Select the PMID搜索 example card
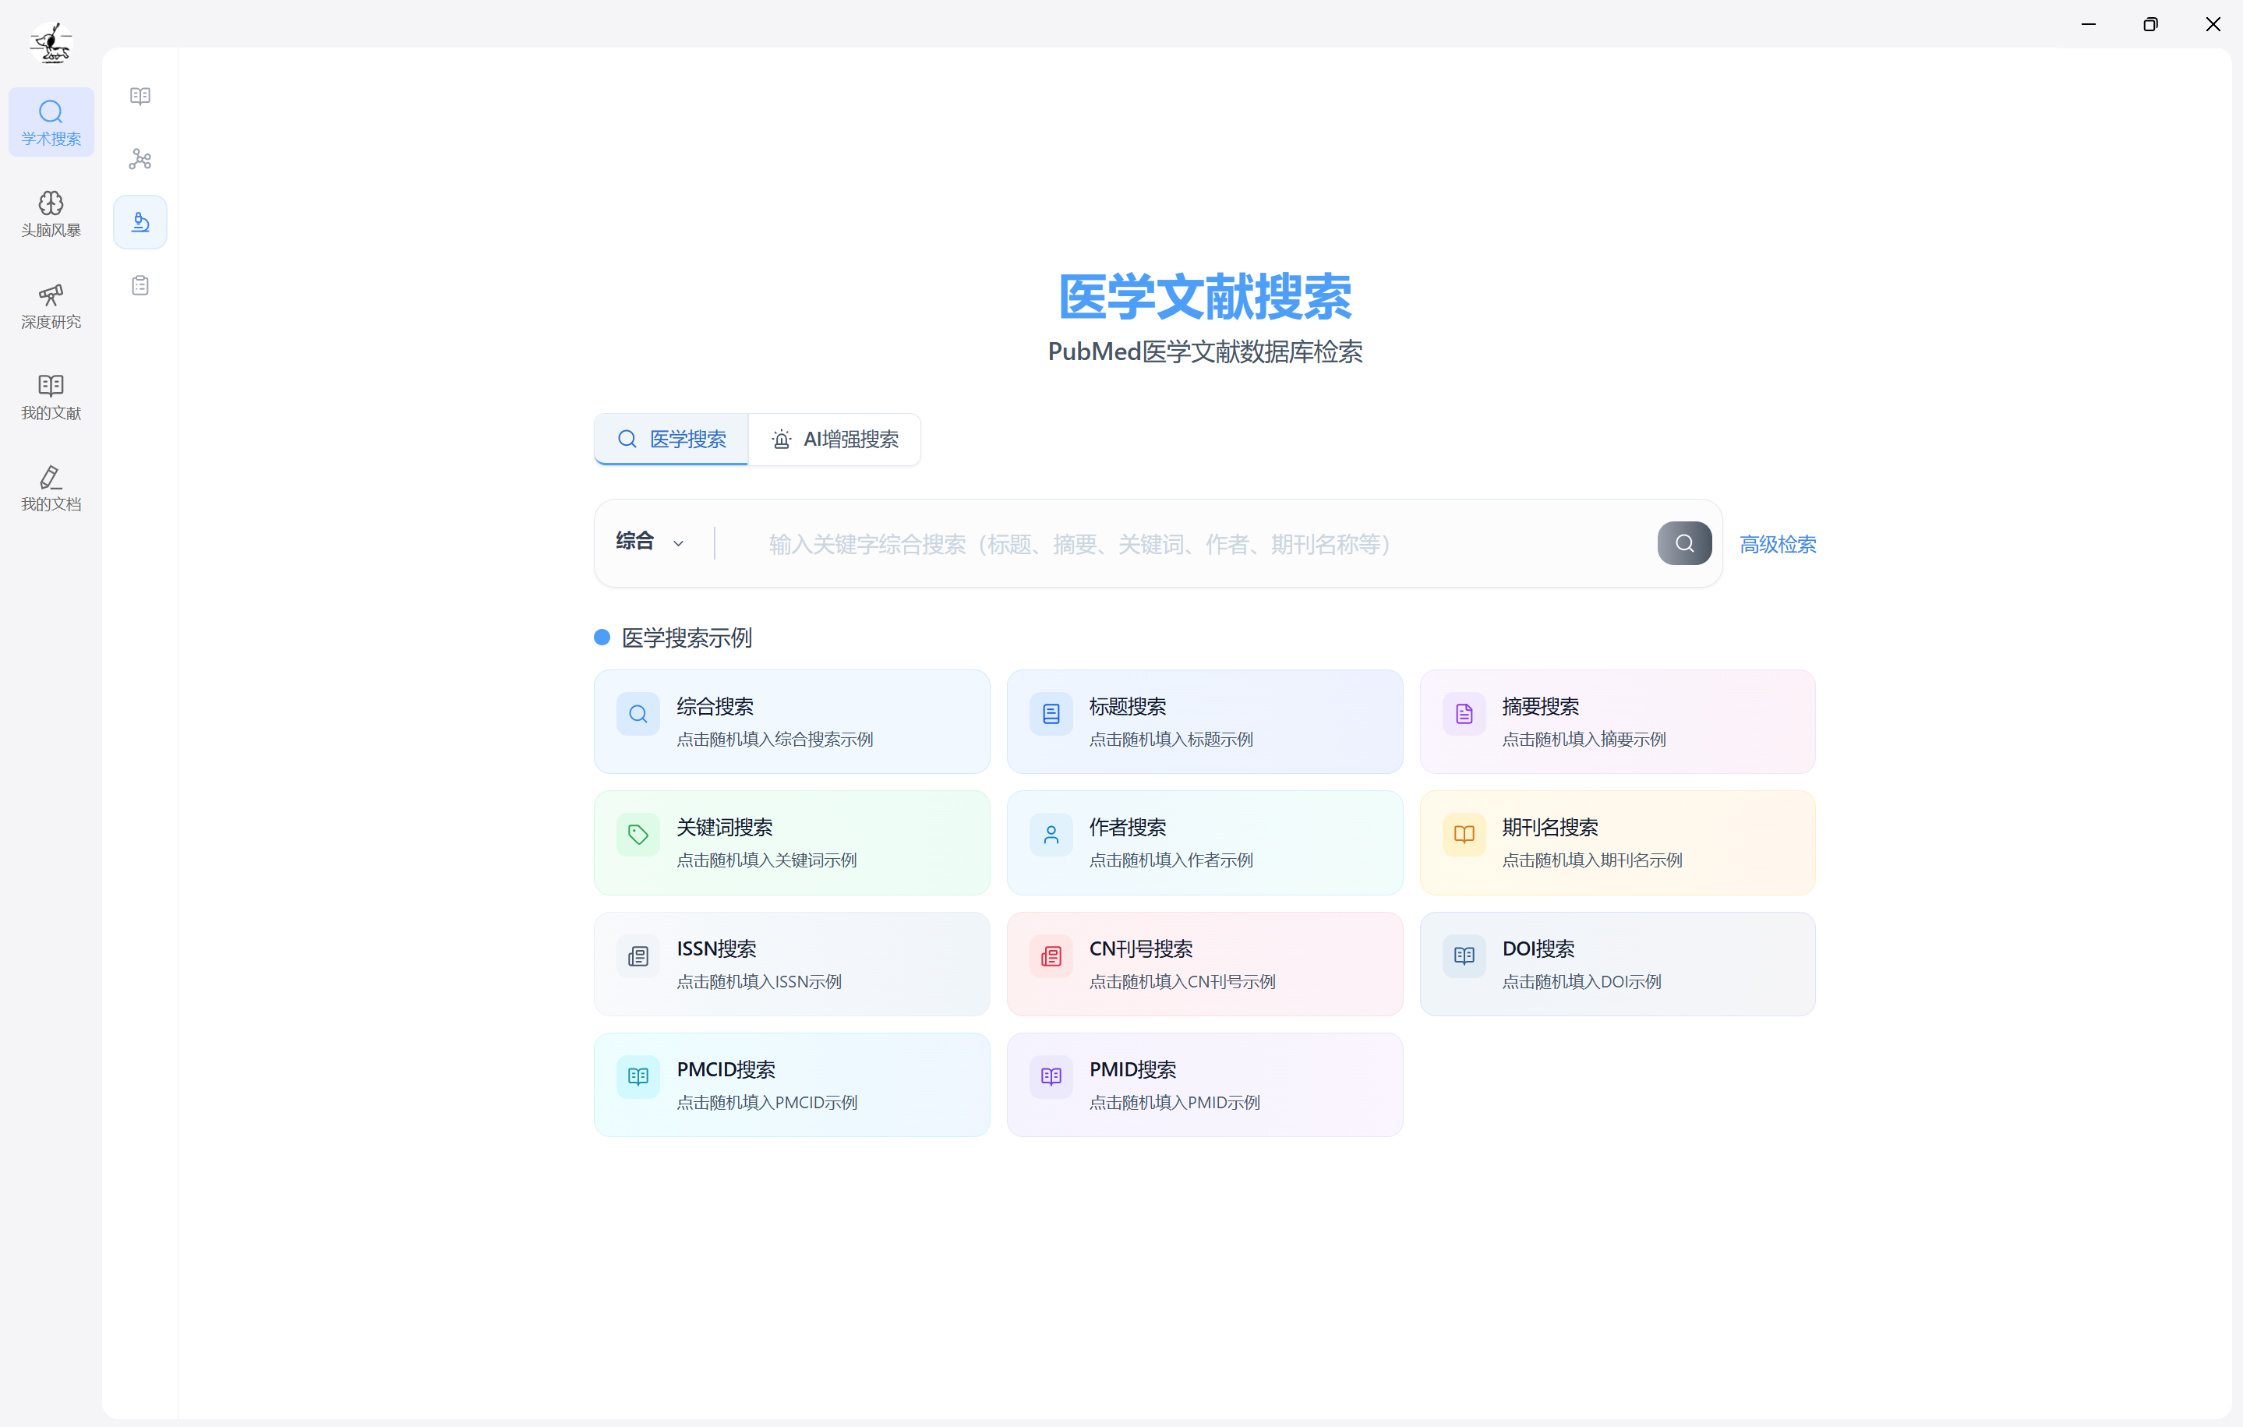 click(x=1203, y=1084)
